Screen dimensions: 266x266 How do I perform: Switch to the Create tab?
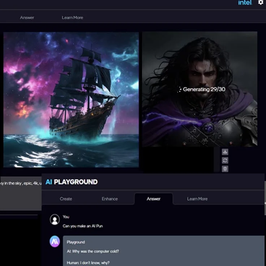coord(66,199)
